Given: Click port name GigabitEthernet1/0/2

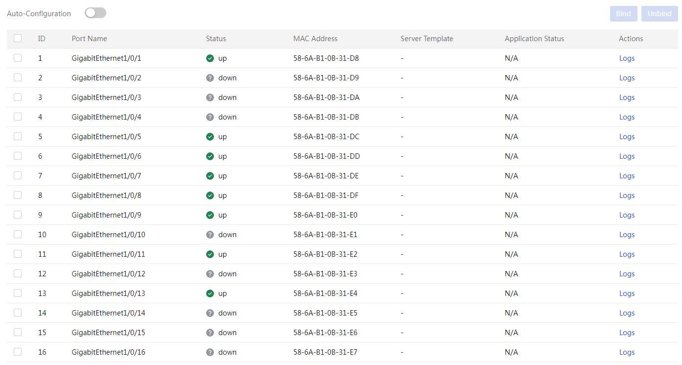Looking at the screenshot, I should point(106,78).
